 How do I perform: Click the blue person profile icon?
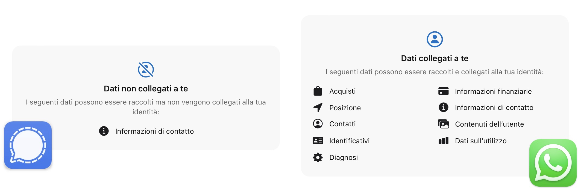coord(435,39)
